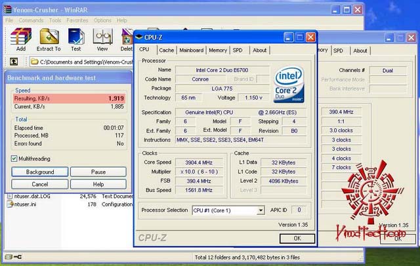Open the File menu in WinRAR
The image size is (420, 266).
(9, 20)
